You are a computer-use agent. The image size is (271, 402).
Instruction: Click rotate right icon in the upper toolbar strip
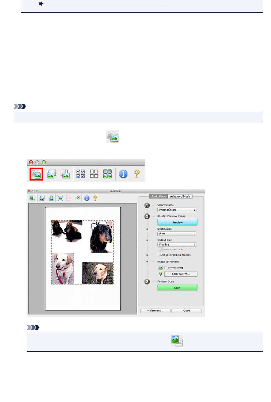pyautogui.click(x=65, y=174)
